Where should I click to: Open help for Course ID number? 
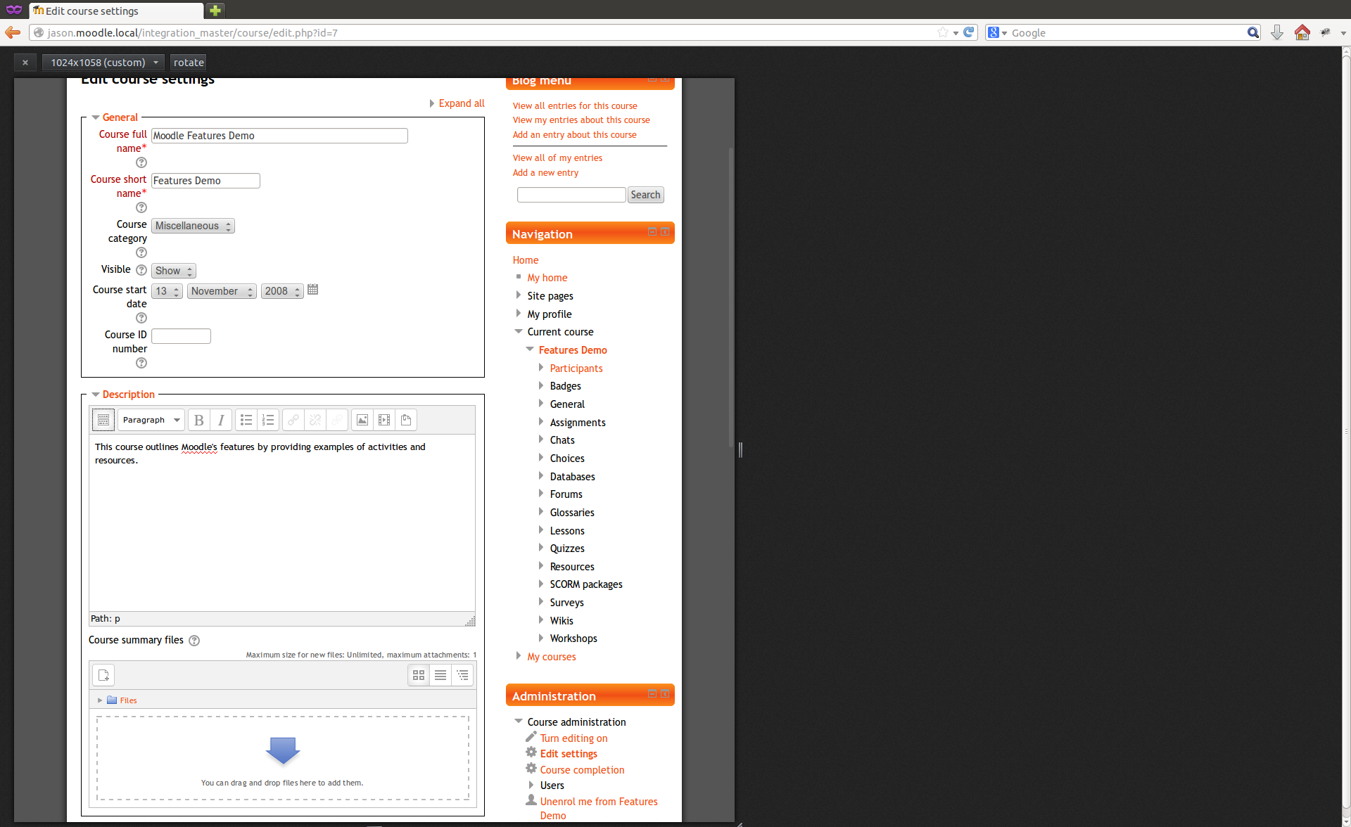(x=141, y=363)
